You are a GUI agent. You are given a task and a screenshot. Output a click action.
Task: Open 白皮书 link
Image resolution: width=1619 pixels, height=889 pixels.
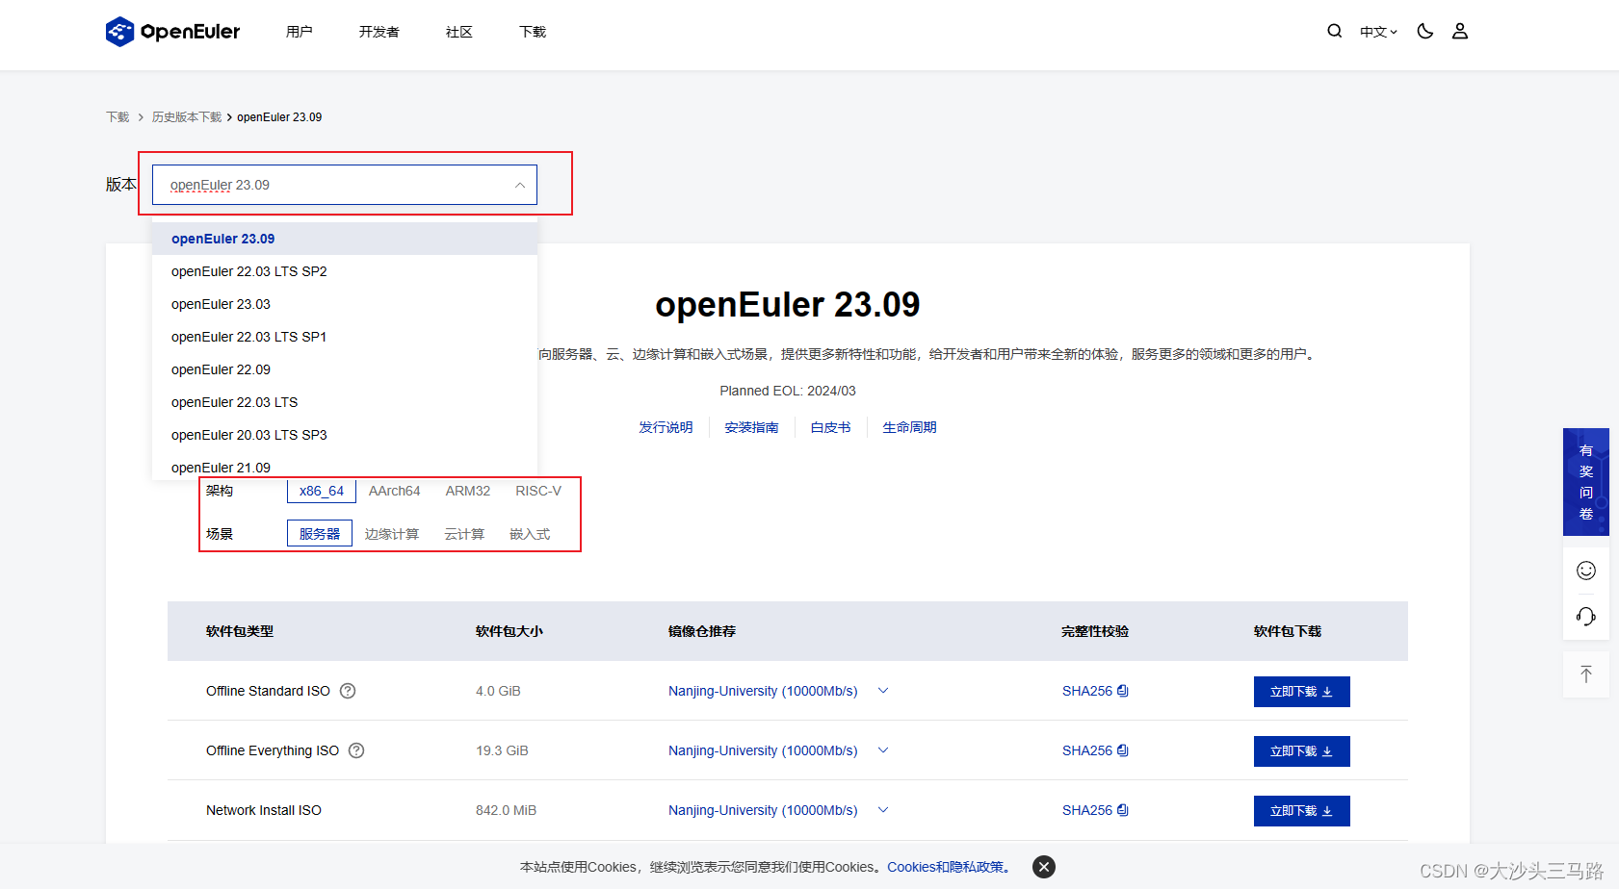coord(830,427)
